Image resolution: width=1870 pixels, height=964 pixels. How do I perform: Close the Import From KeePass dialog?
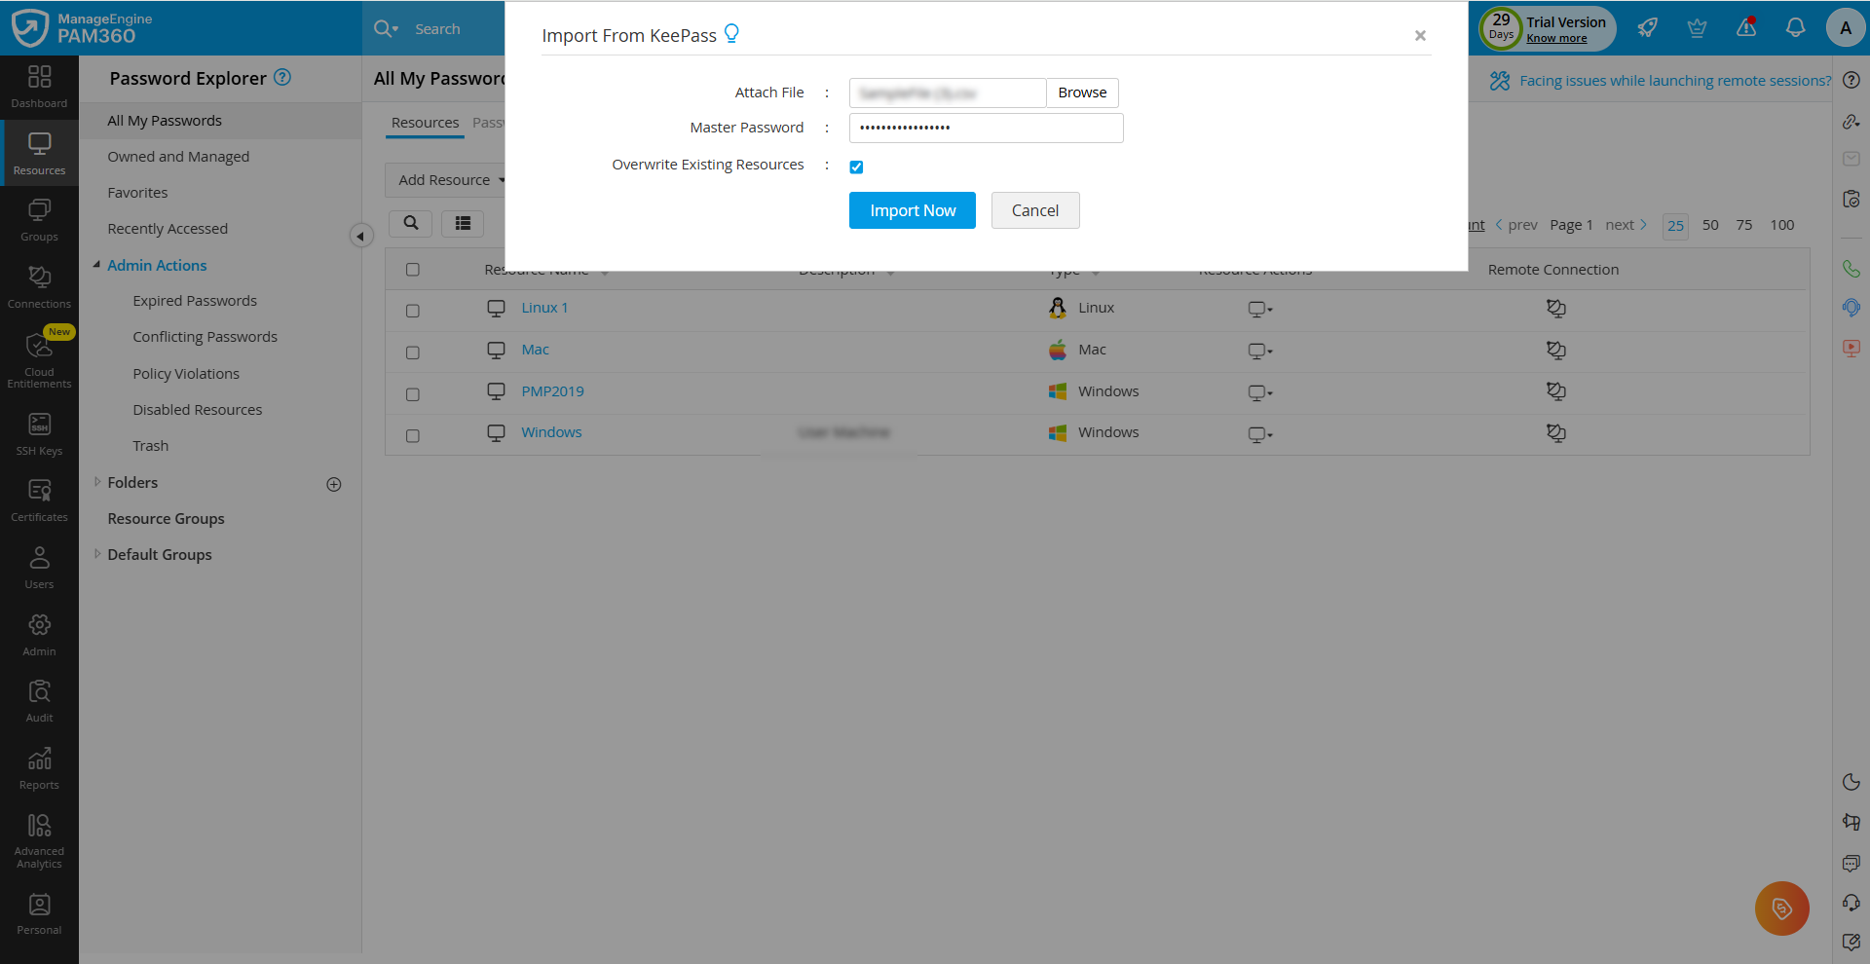click(x=1420, y=36)
